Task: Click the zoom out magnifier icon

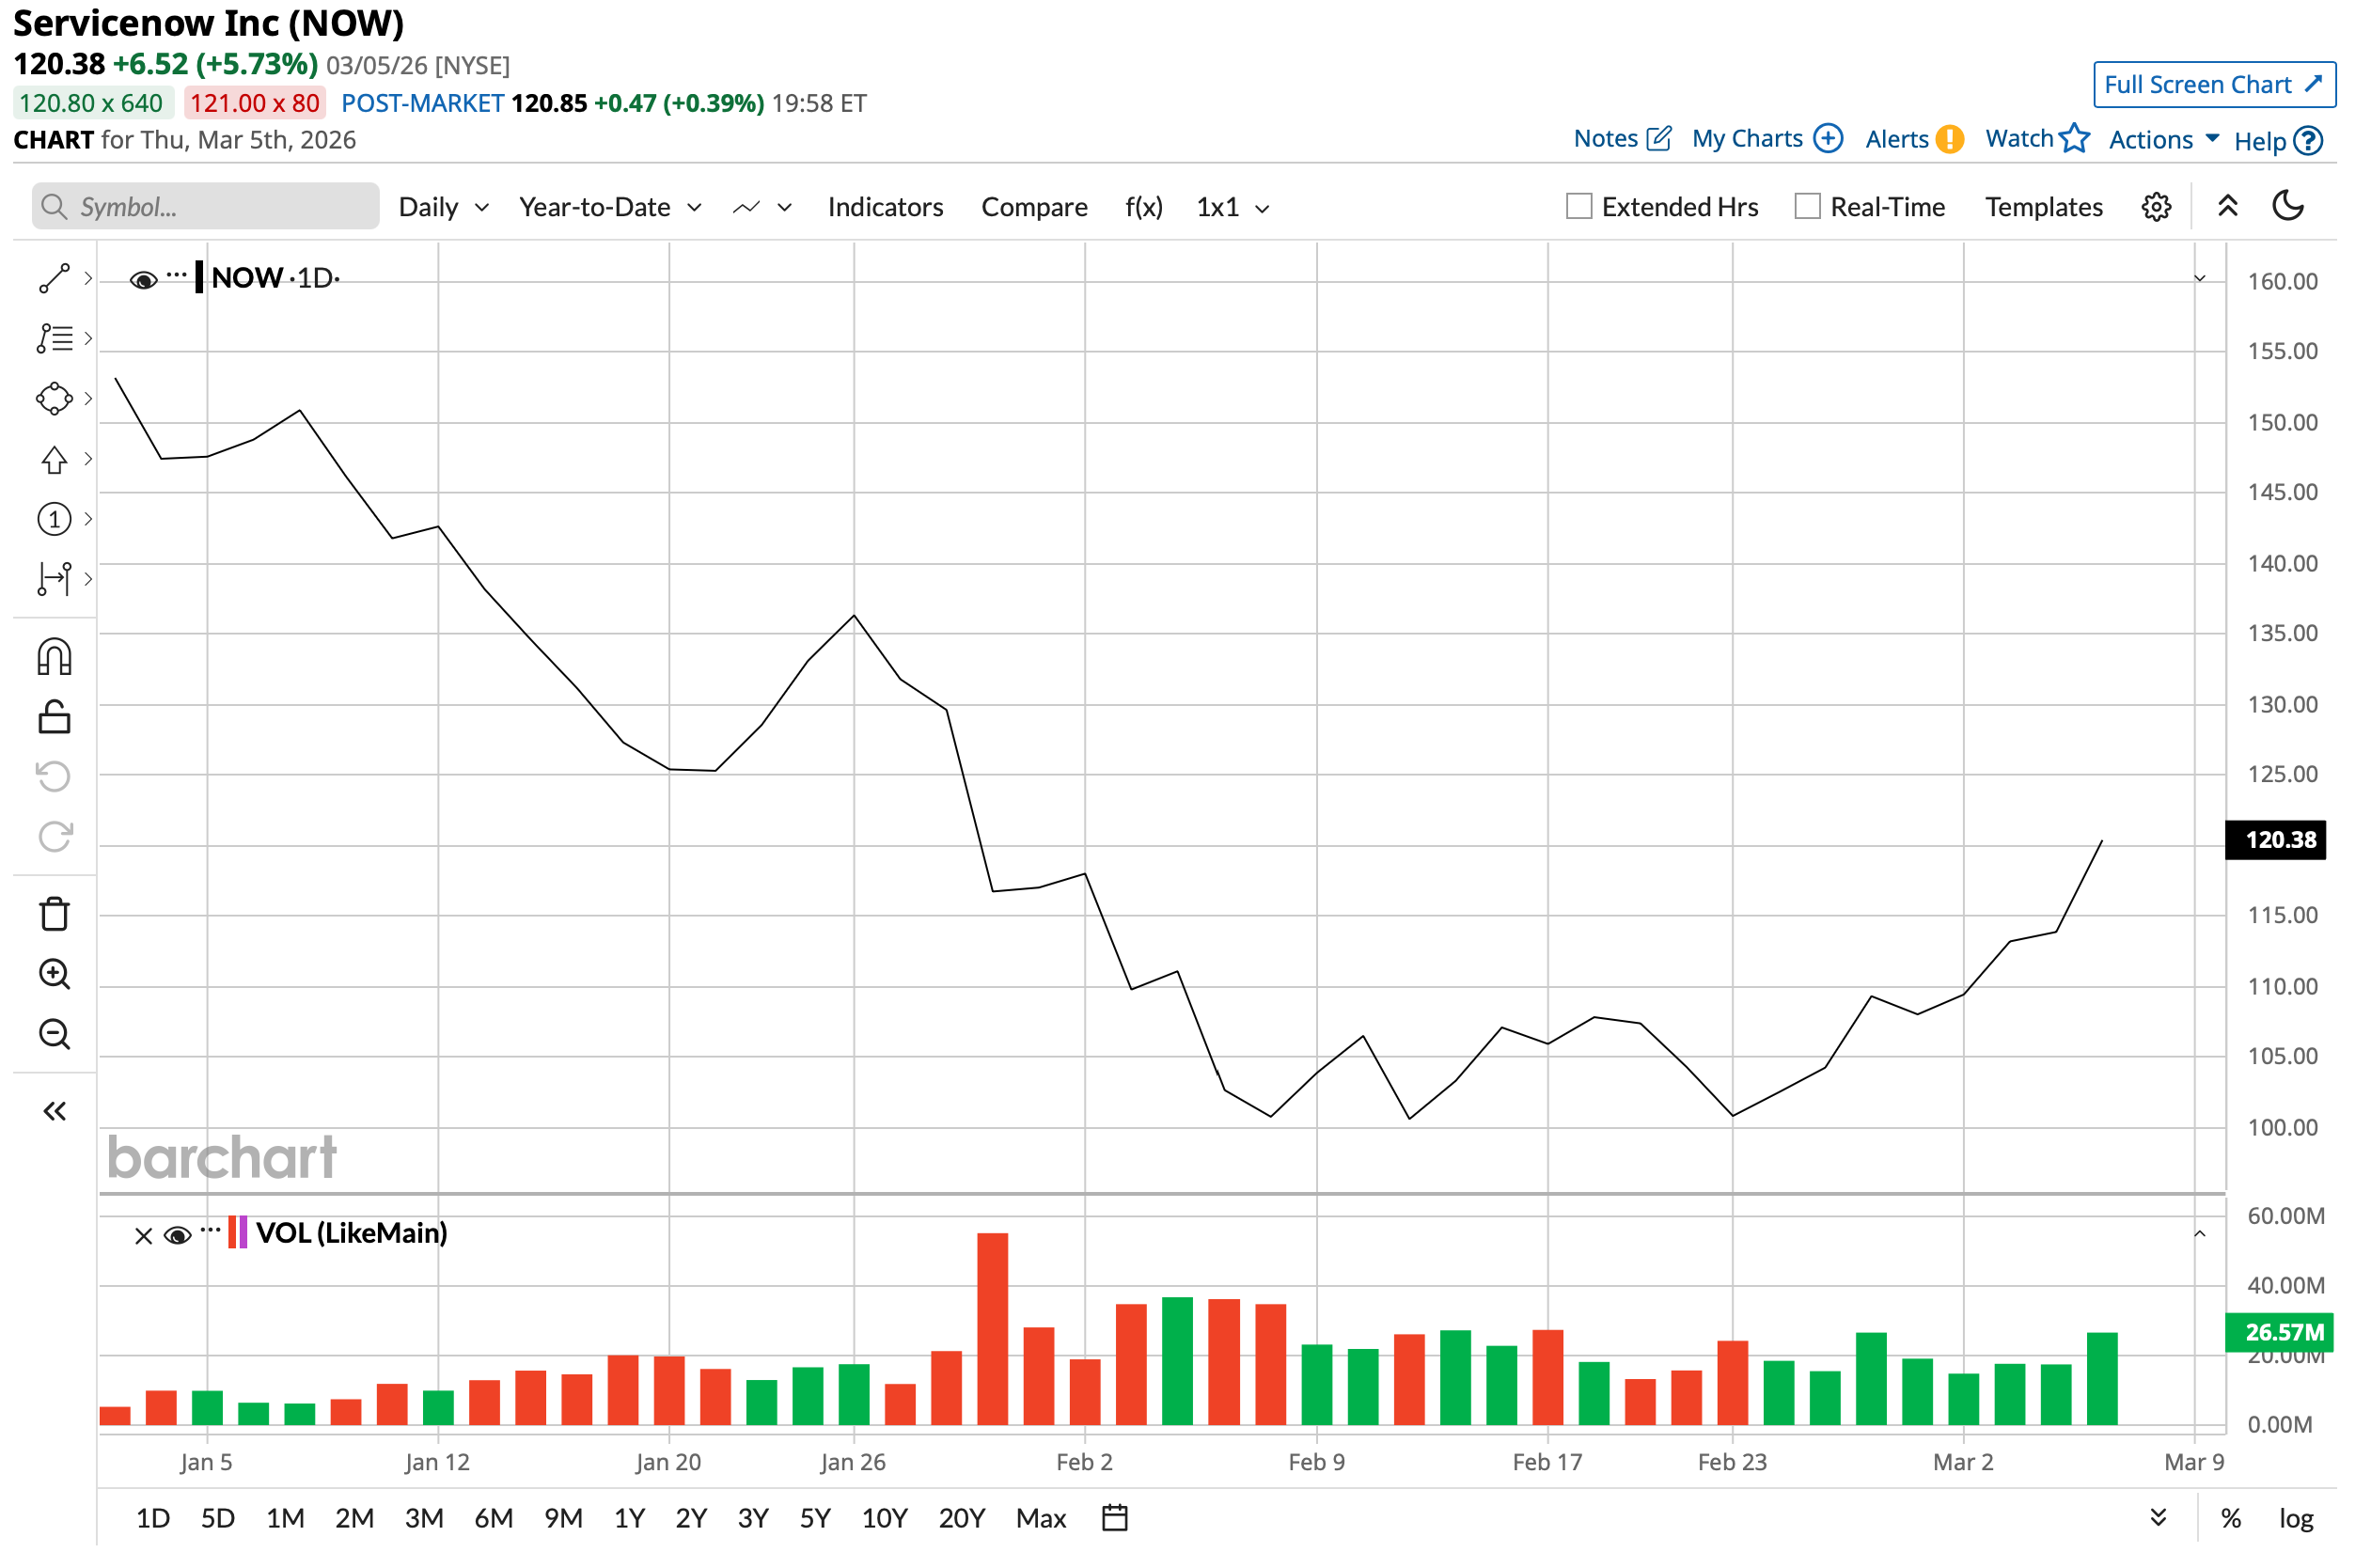Action: coord(54,1034)
